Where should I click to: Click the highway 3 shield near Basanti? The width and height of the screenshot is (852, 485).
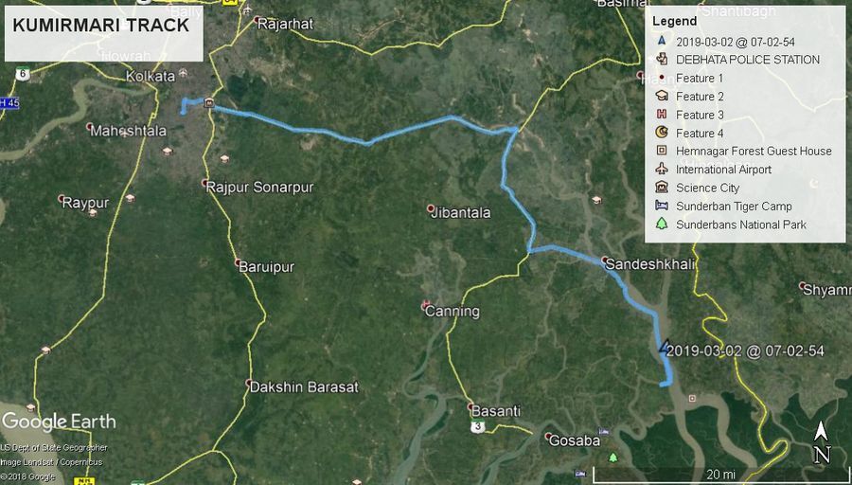coord(477,426)
